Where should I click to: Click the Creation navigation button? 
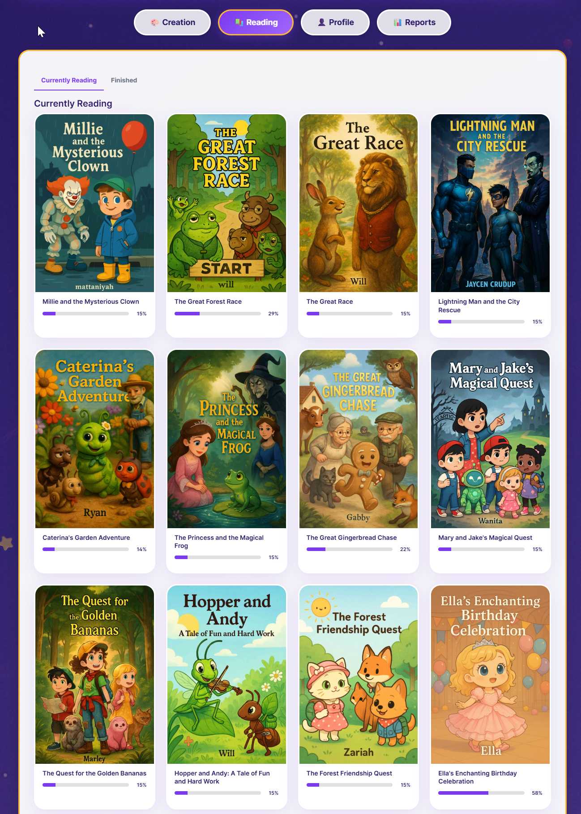pos(172,22)
